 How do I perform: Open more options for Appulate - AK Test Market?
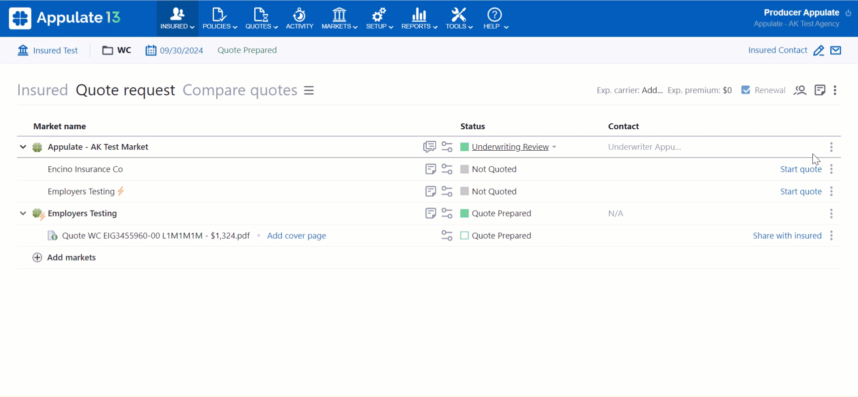[832, 147]
